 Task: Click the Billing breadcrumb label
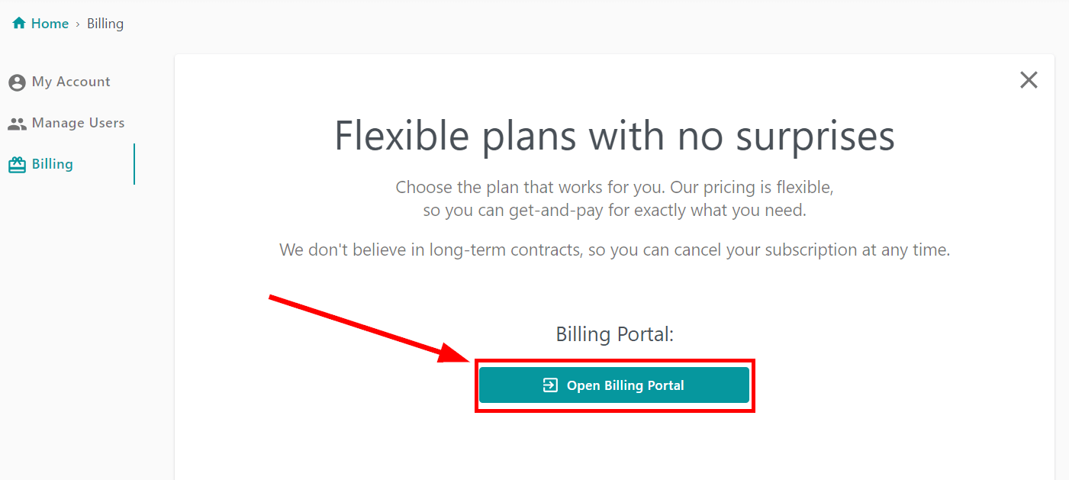point(105,24)
